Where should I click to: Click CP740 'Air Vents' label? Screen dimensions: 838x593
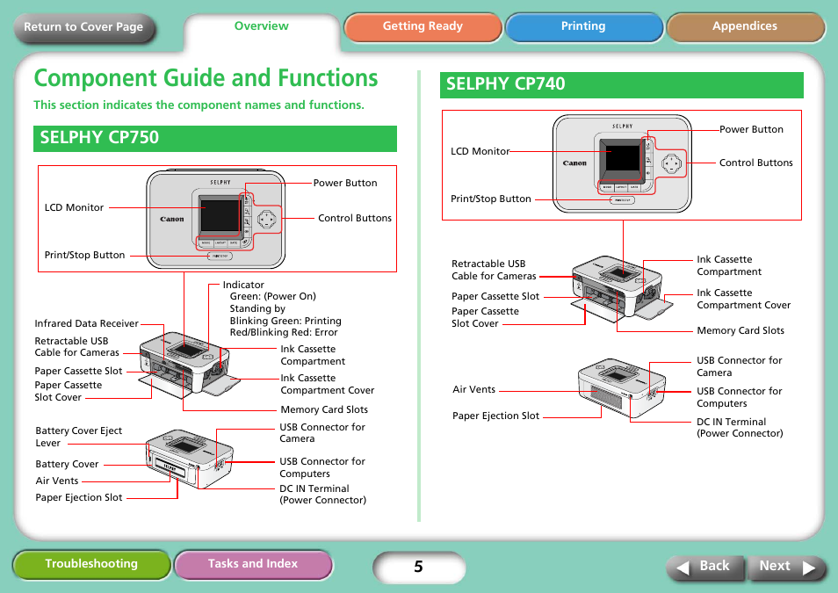(x=473, y=389)
